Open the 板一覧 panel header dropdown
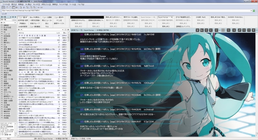 point(11,17)
